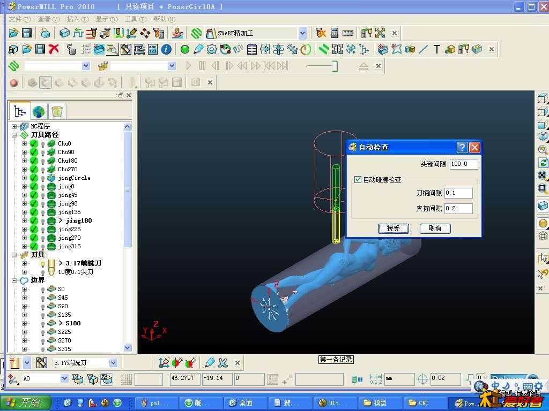Click the simulation speed slider handle
549x411 pixels.
click(335, 66)
